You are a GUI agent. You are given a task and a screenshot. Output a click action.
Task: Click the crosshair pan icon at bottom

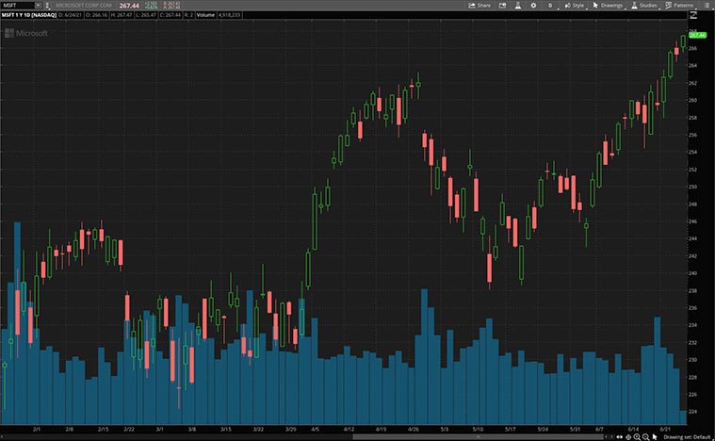coord(628,437)
